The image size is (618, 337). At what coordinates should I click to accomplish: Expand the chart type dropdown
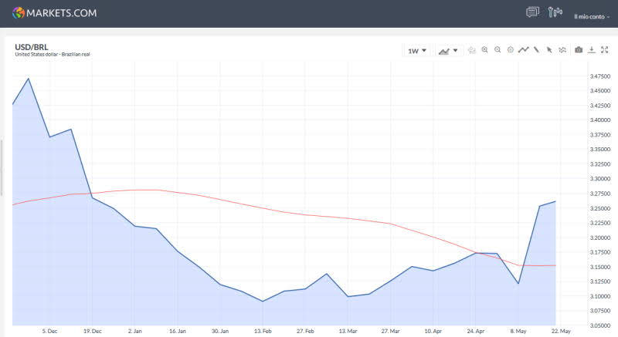(448, 51)
